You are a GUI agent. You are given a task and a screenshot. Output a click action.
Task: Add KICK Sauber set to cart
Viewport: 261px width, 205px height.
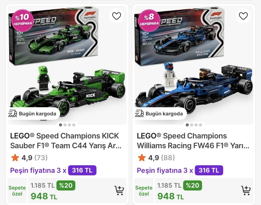[x=119, y=190]
